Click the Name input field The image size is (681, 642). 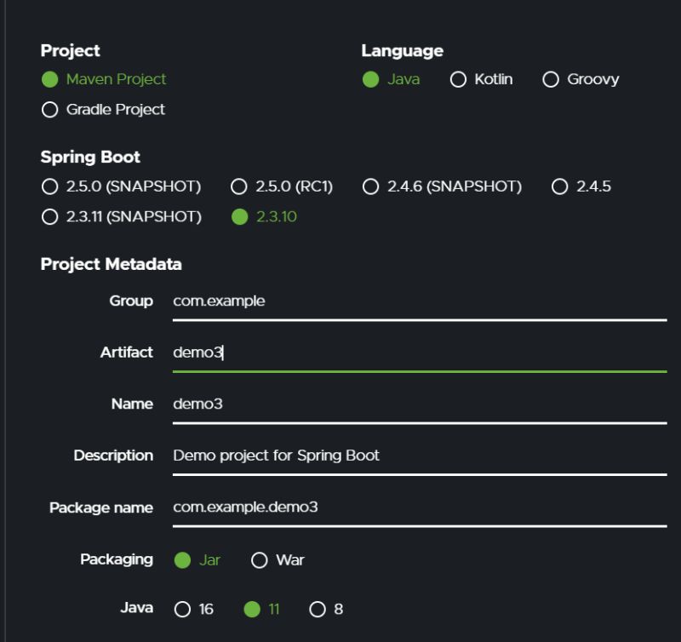[x=419, y=404]
